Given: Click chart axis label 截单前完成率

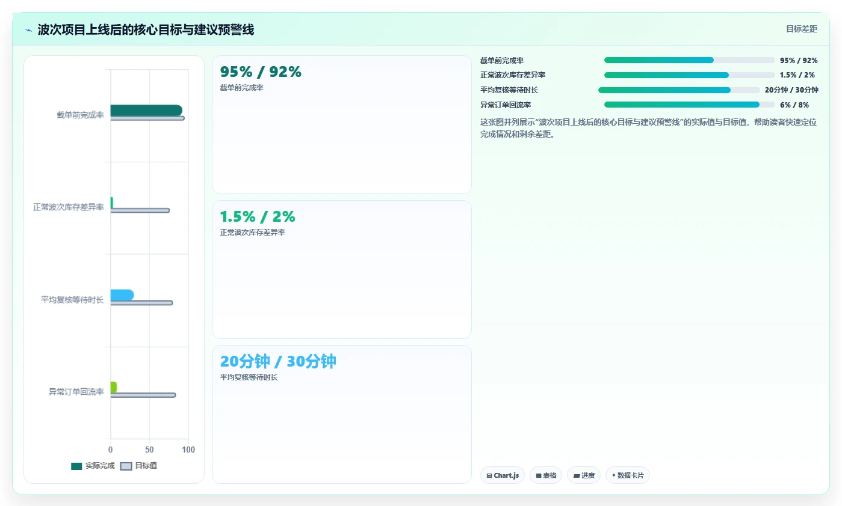Looking at the screenshot, I should pos(80,115).
